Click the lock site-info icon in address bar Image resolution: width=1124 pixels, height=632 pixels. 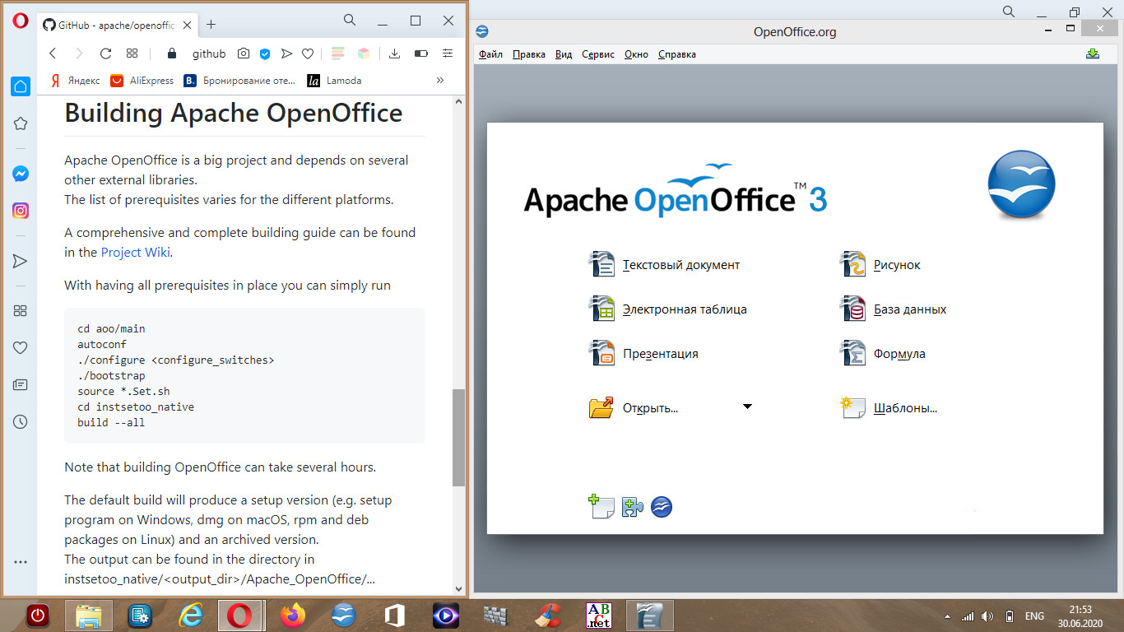tap(171, 53)
